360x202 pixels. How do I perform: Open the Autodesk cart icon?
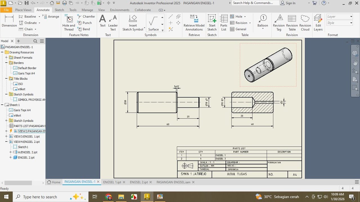(x=314, y=3)
